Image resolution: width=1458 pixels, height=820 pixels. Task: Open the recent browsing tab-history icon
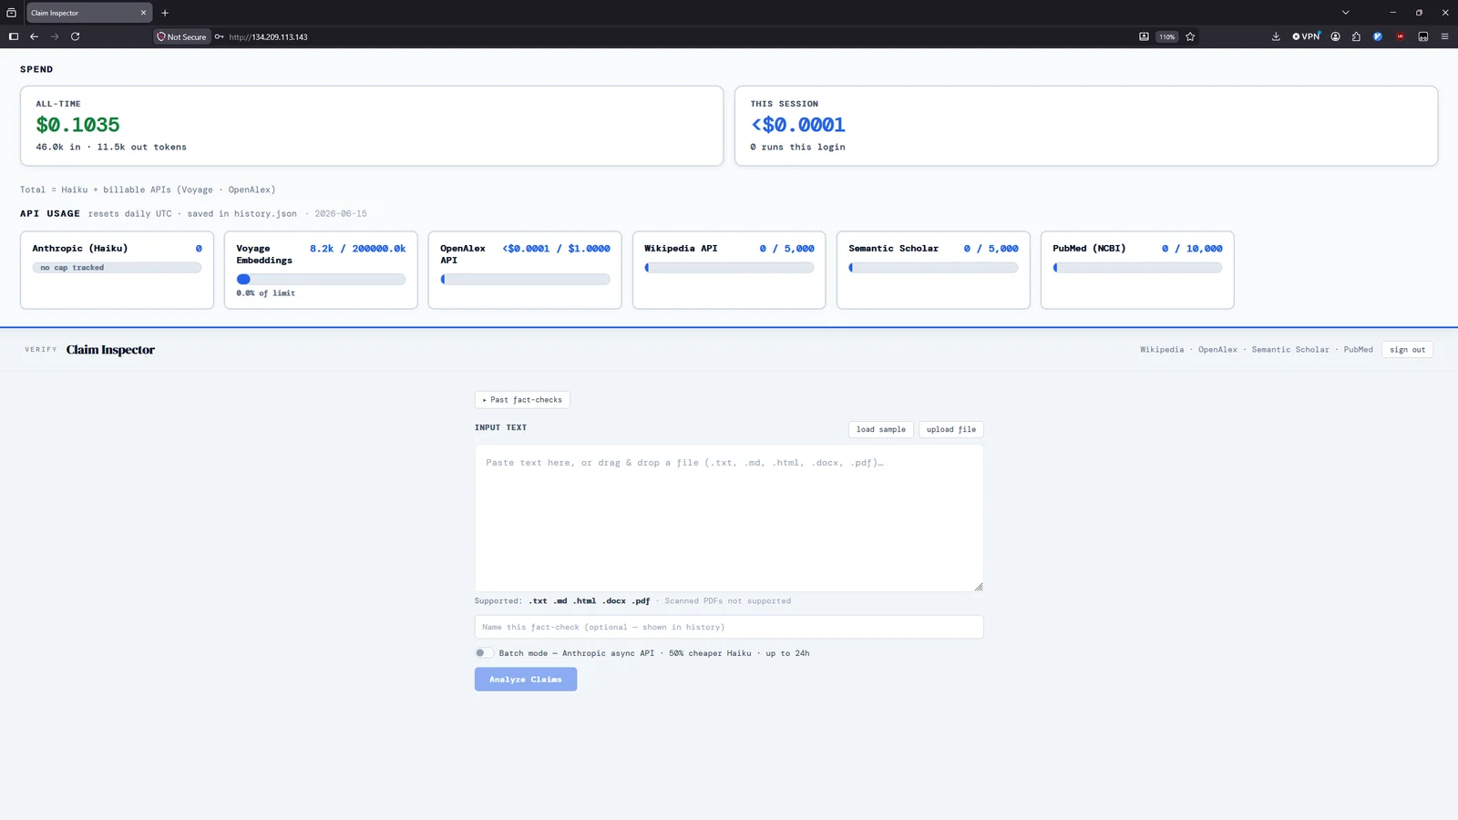11,13
